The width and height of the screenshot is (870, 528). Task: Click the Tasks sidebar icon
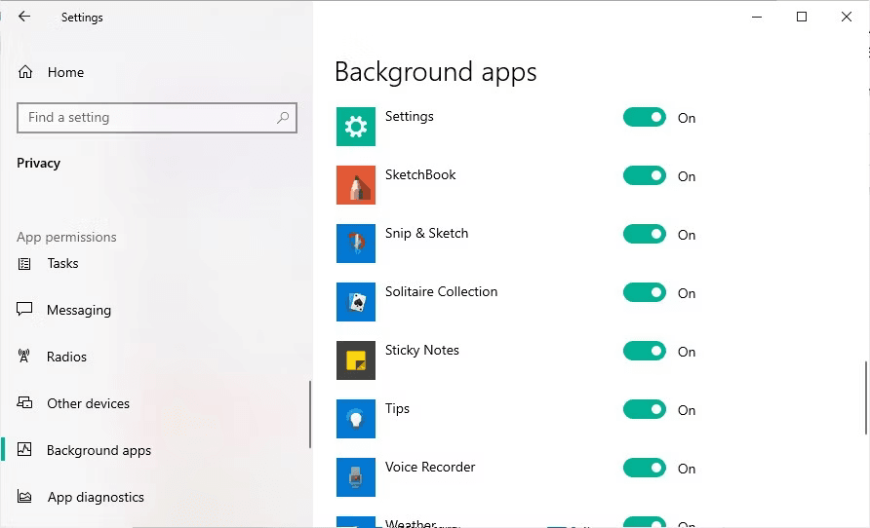pyautogui.click(x=24, y=264)
